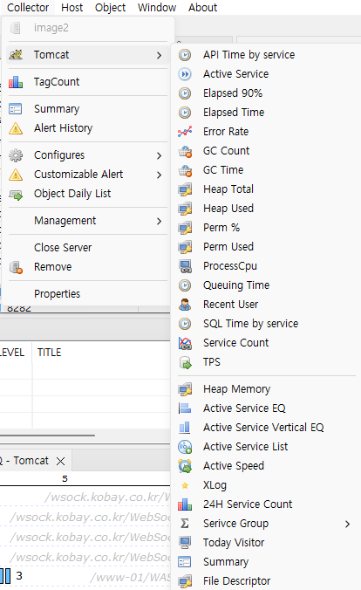
Task: Expand the Management submenu arrow
Action: pyautogui.click(x=159, y=222)
